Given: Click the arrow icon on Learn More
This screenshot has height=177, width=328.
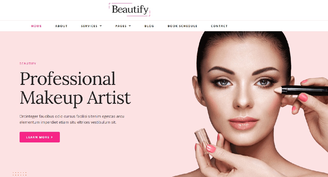Looking at the screenshot, I should click(52, 137).
